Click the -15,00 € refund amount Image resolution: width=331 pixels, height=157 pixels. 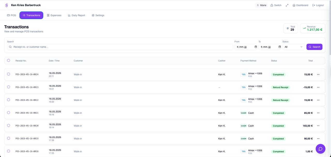tap(308, 87)
